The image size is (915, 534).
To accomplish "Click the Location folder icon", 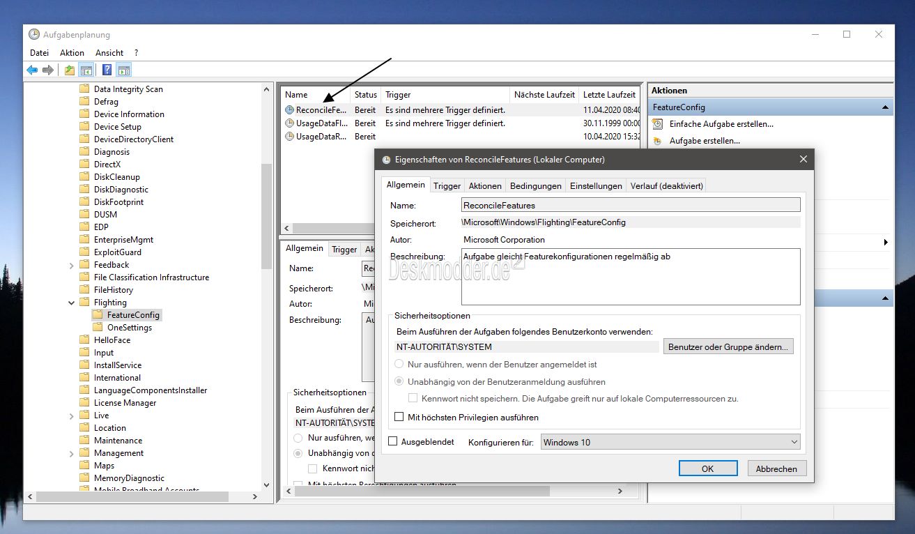I will (84, 428).
